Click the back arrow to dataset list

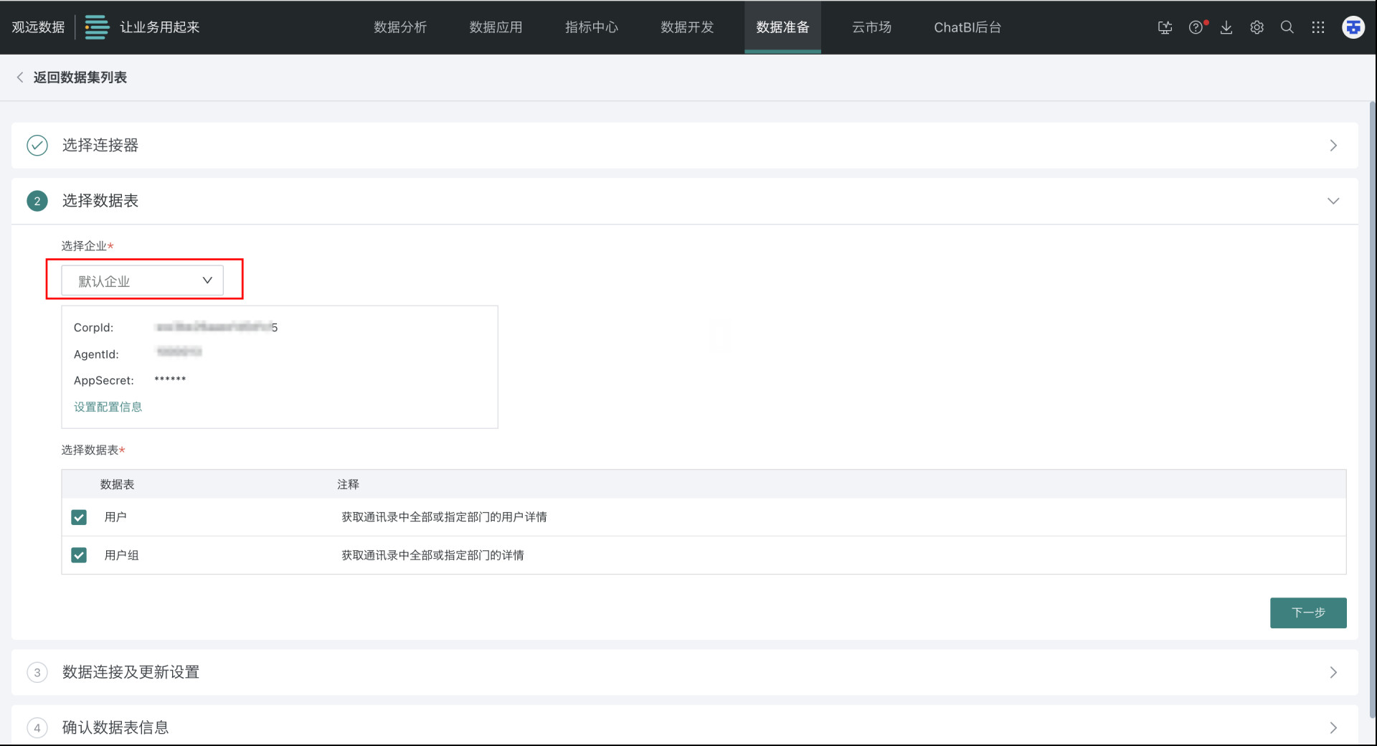point(20,77)
